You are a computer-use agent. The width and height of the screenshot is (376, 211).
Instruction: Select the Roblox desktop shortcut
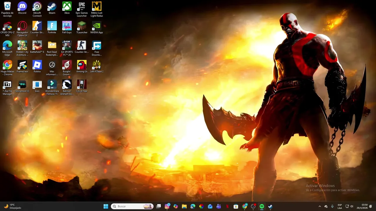pyautogui.click(x=37, y=67)
